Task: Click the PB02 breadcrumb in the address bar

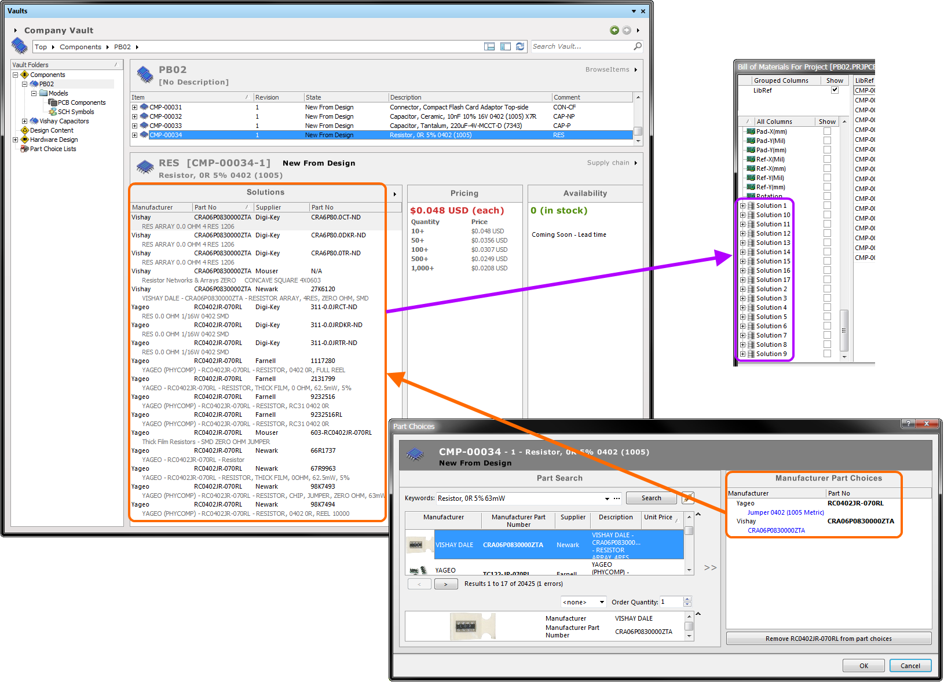Action: click(x=122, y=47)
